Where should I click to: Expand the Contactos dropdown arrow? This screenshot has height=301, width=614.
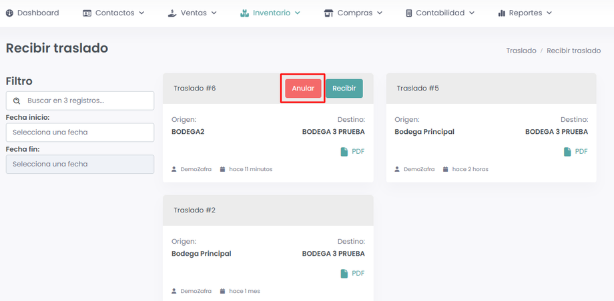point(141,13)
